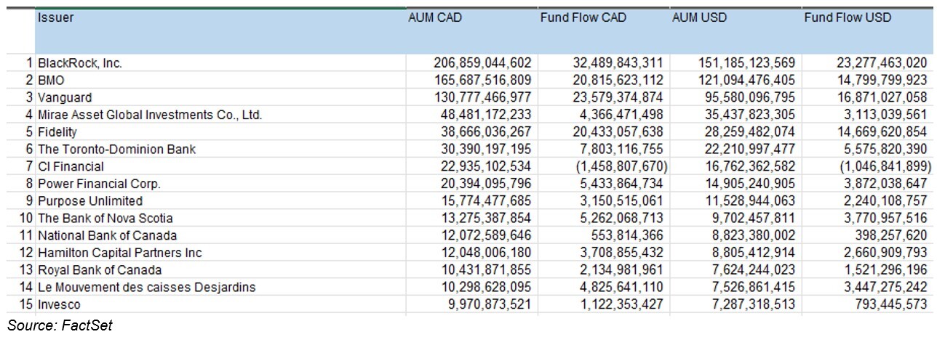
Task: Select Invesco AUM CAD value 9,970,873,521
Action: [x=490, y=304]
